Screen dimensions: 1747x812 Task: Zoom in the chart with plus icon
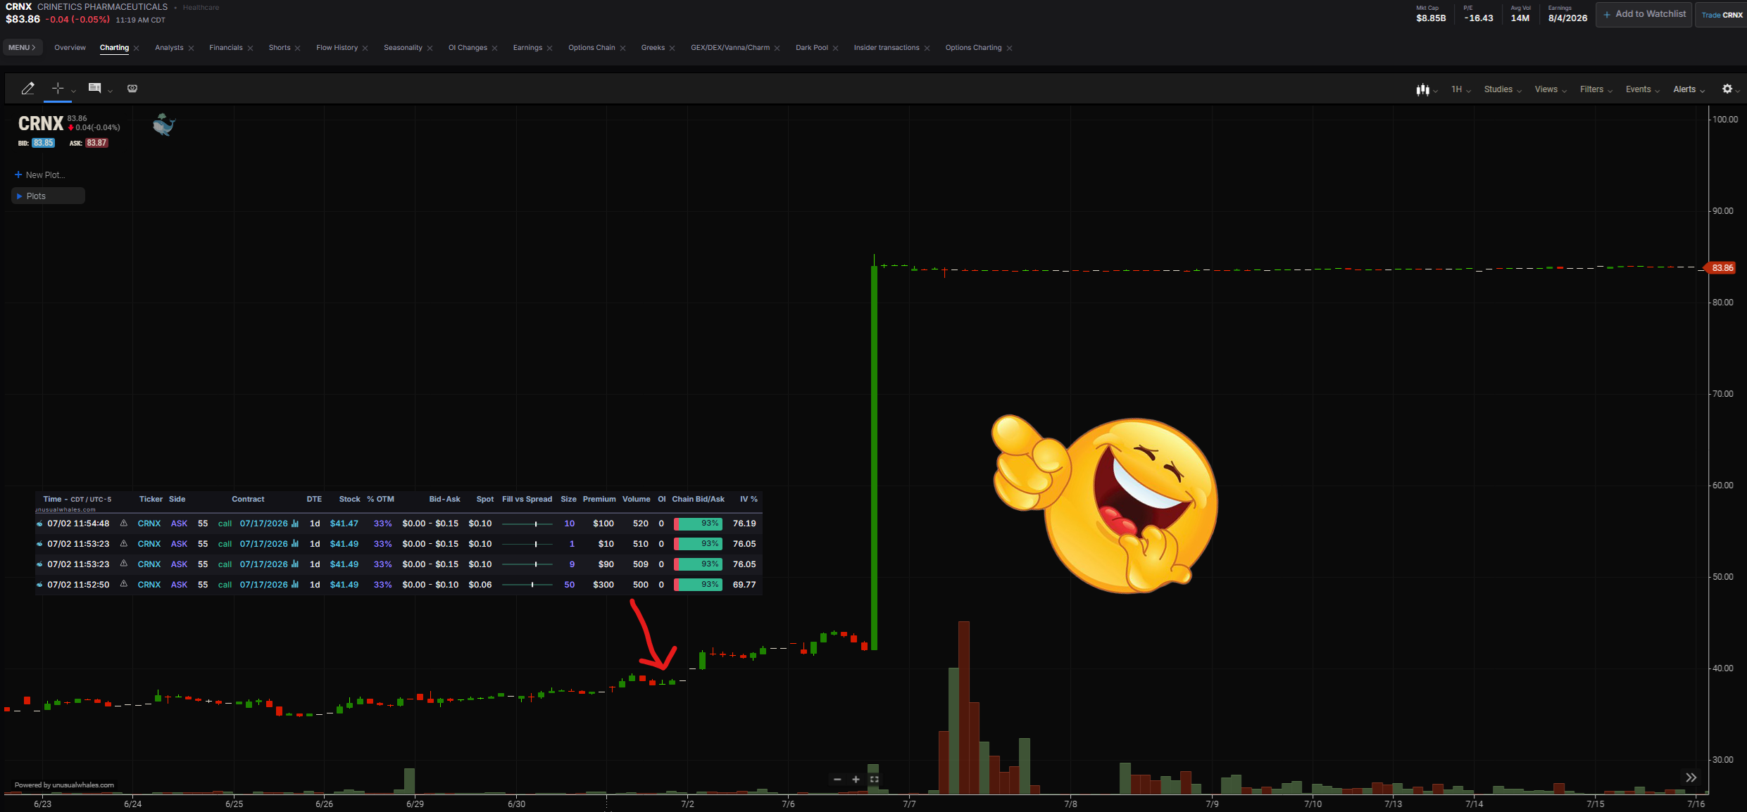856,779
